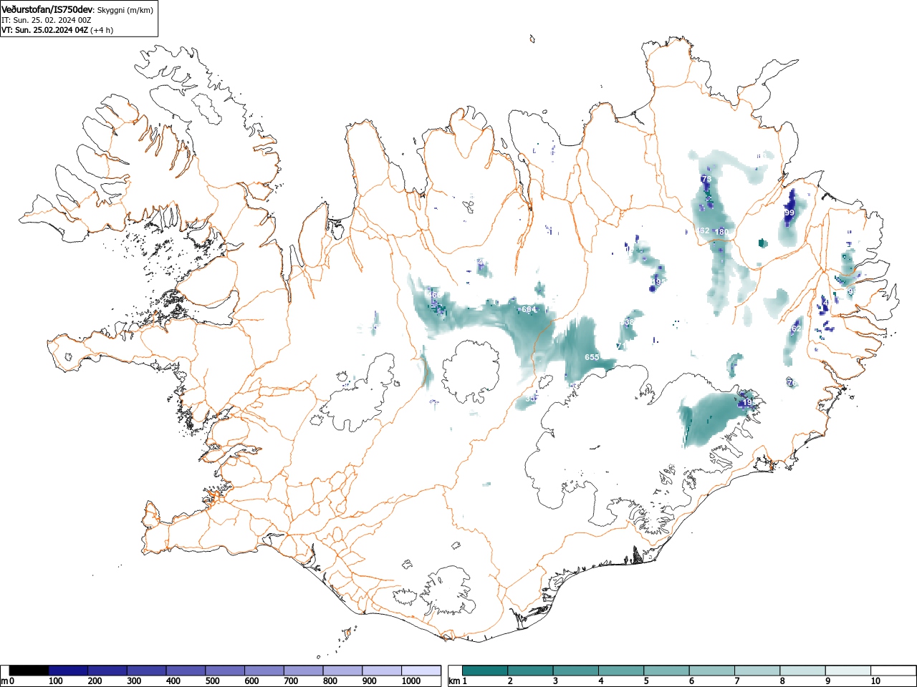Click the 'm' unit label in the legend

(x=4, y=681)
